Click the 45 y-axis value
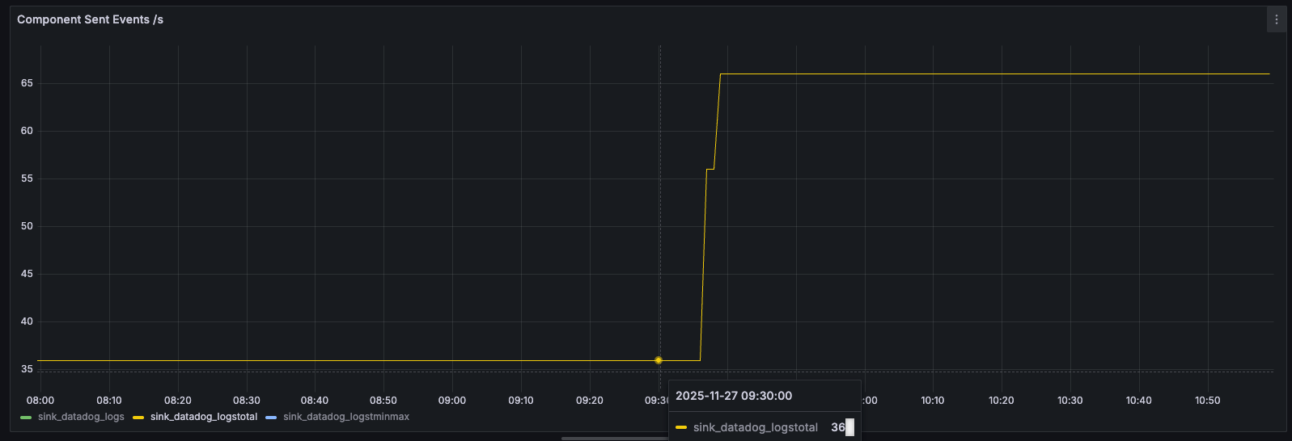Screen dimensions: 1292x441 click(x=27, y=274)
